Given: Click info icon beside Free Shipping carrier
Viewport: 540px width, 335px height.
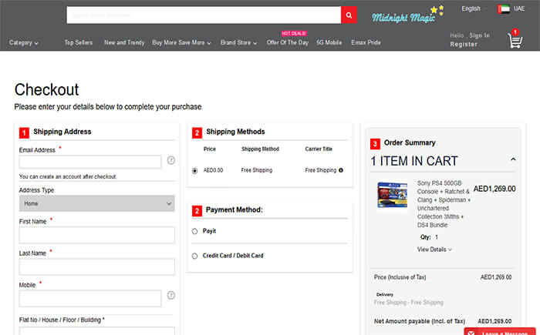Looking at the screenshot, I should [341, 170].
